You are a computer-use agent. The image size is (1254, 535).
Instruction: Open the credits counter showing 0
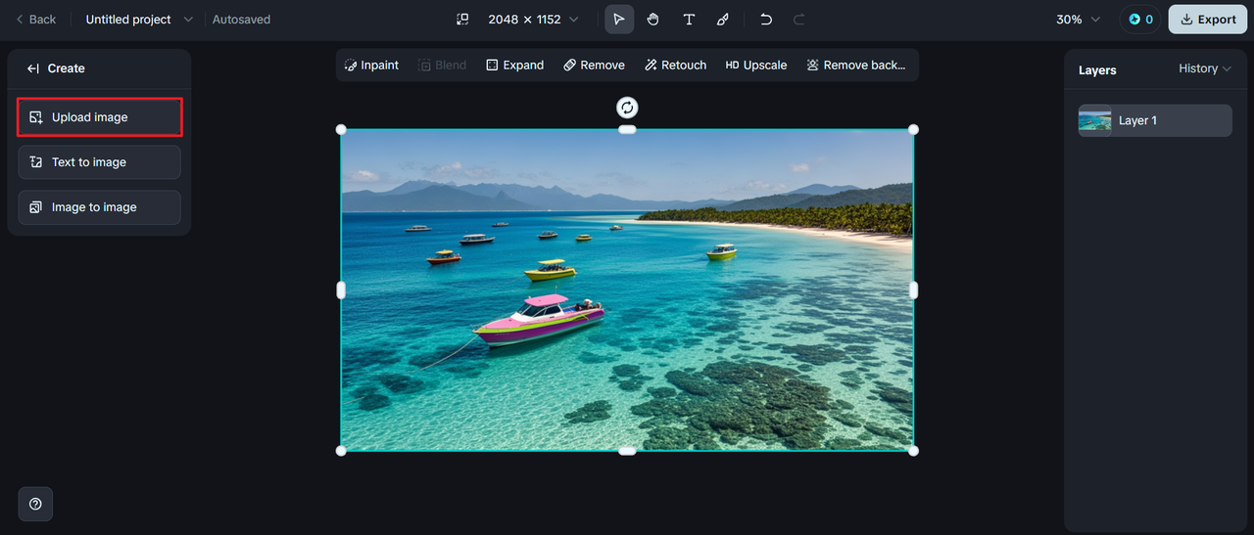(1140, 20)
